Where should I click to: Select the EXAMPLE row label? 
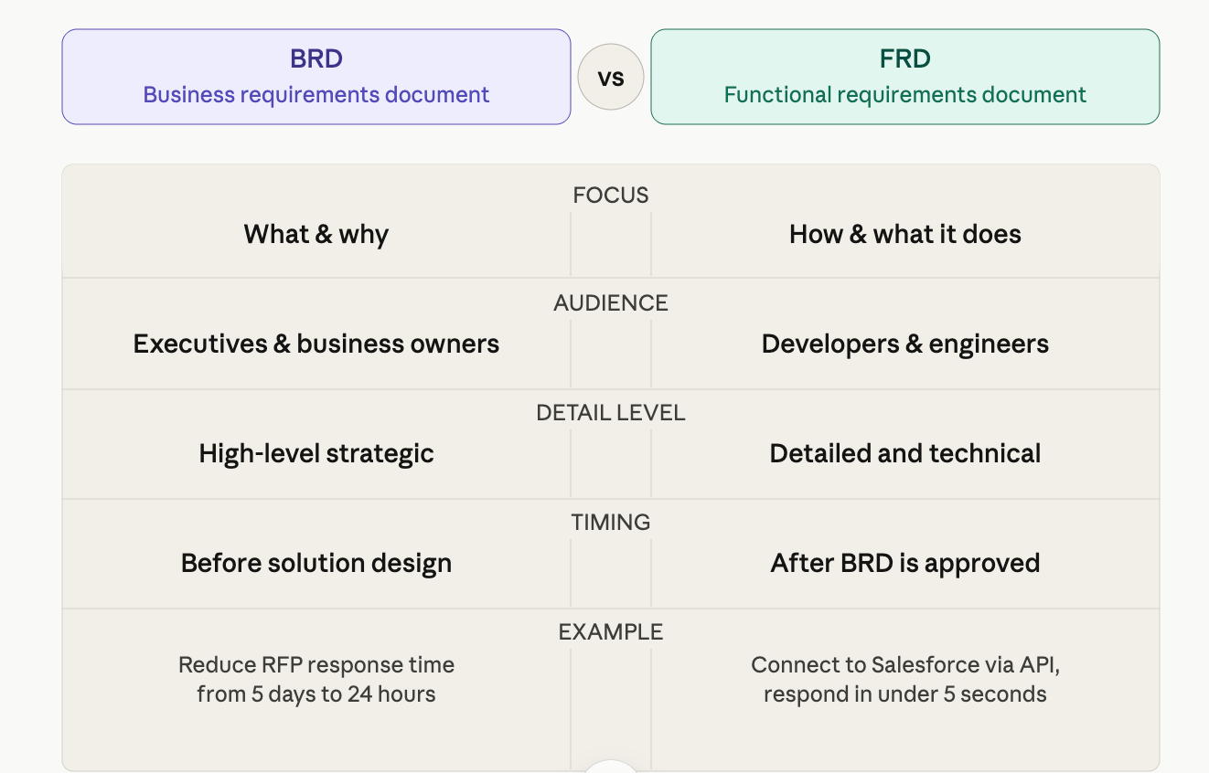[x=611, y=632]
